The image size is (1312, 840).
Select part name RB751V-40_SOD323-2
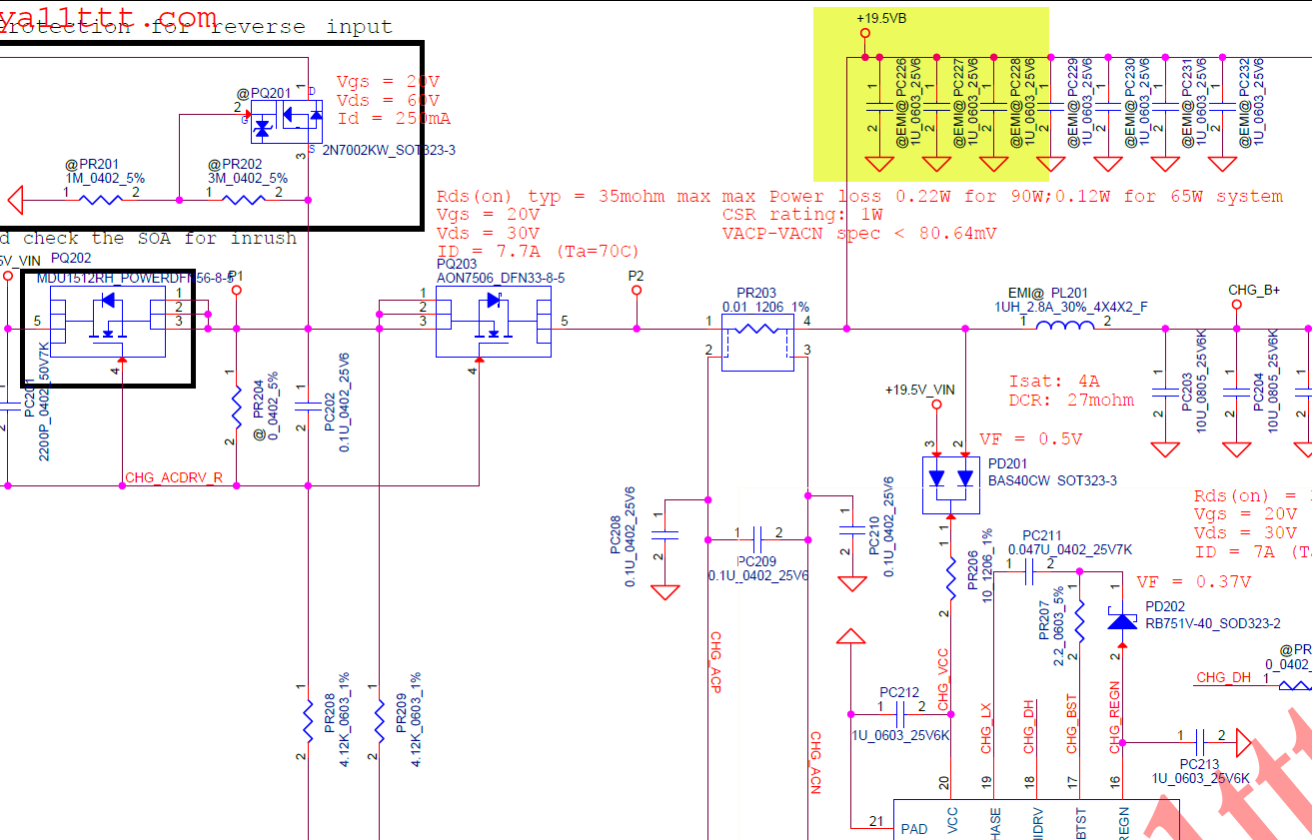pyautogui.click(x=1213, y=623)
